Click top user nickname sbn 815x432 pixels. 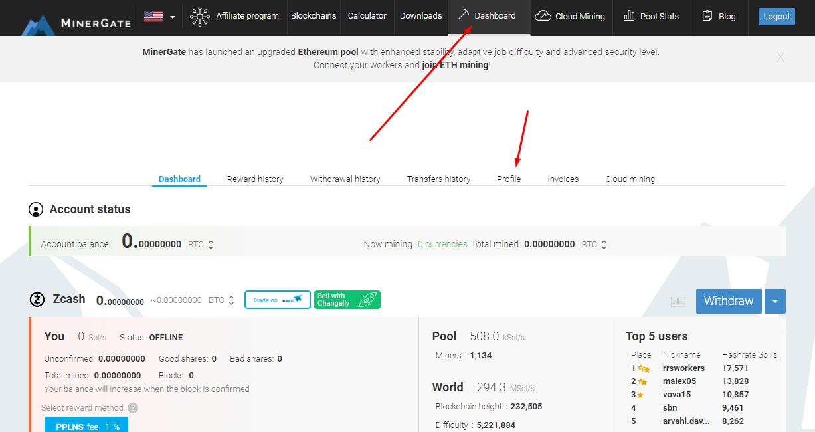point(670,408)
